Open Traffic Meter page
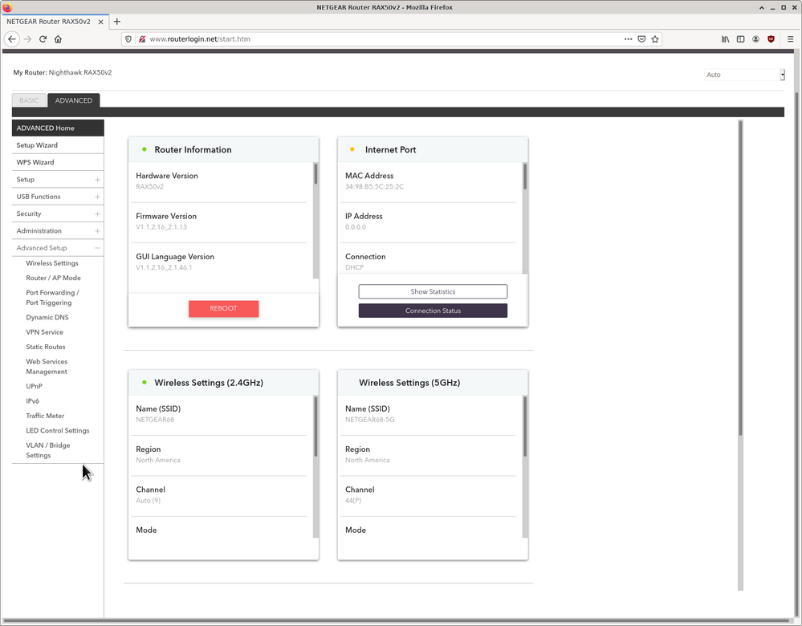Viewport: 802px width, 626px height. coord(45,416)
